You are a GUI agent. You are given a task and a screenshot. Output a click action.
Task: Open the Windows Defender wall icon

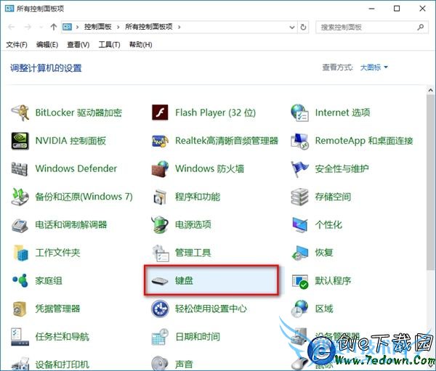point(20,168)
